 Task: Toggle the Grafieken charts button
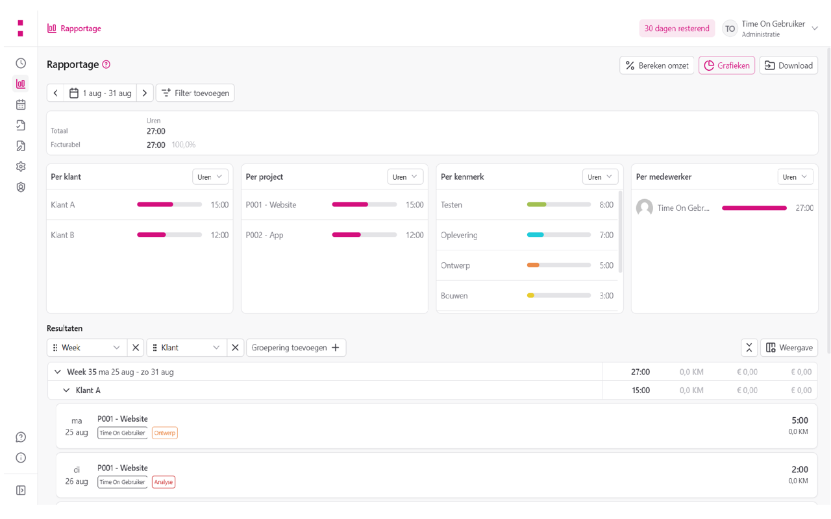(x=726, y=66)
